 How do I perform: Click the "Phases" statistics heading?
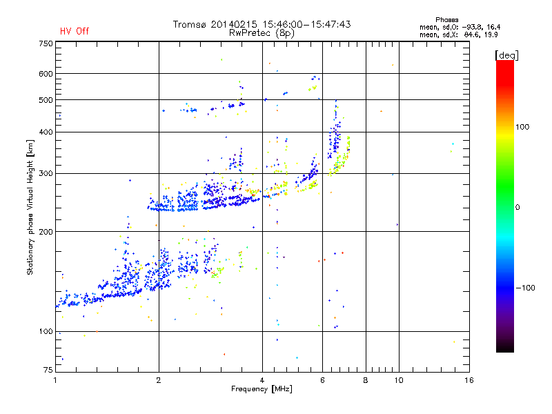coord(446,20)
